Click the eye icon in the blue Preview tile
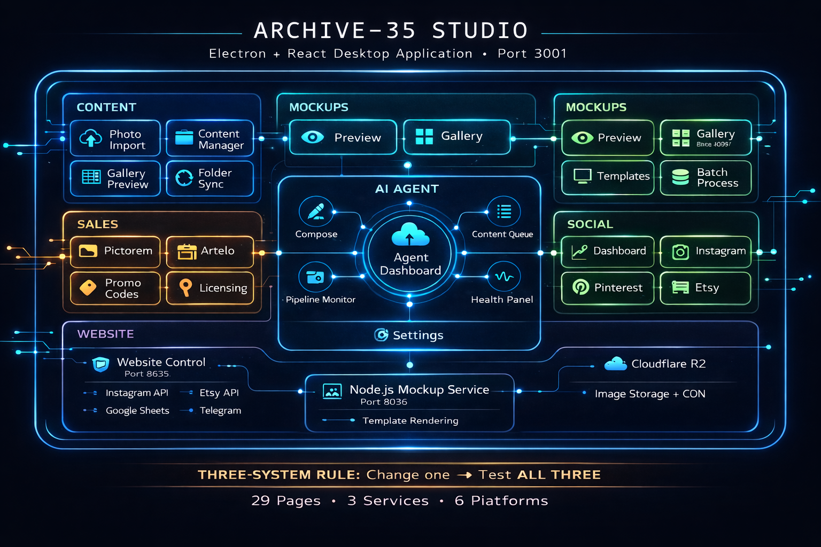Viewport: 821px width, 547px height. [x=313, y=137]
